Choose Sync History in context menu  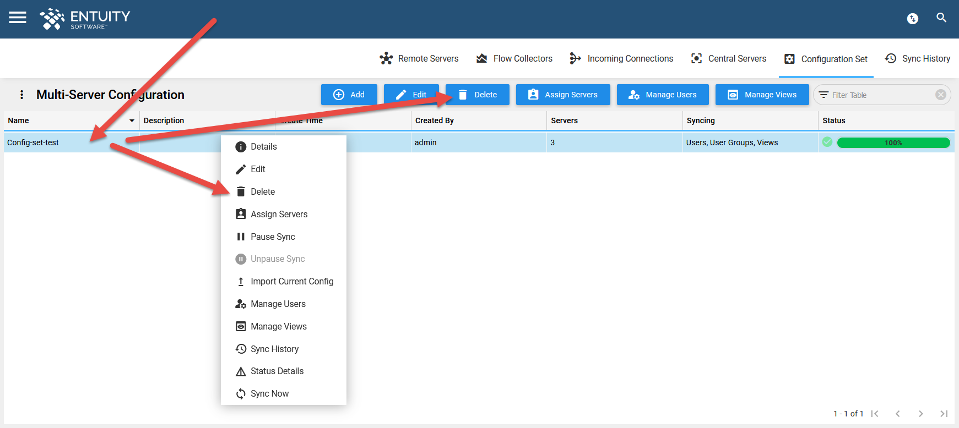[284, 349]
